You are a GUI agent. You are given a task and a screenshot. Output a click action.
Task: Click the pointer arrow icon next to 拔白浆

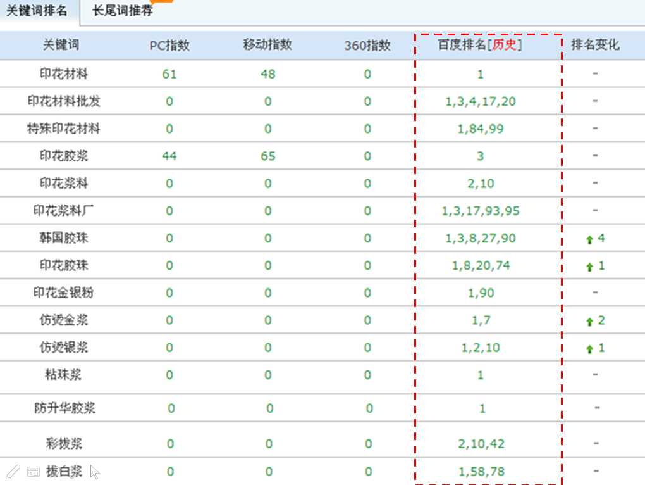(x=95, y=472)
